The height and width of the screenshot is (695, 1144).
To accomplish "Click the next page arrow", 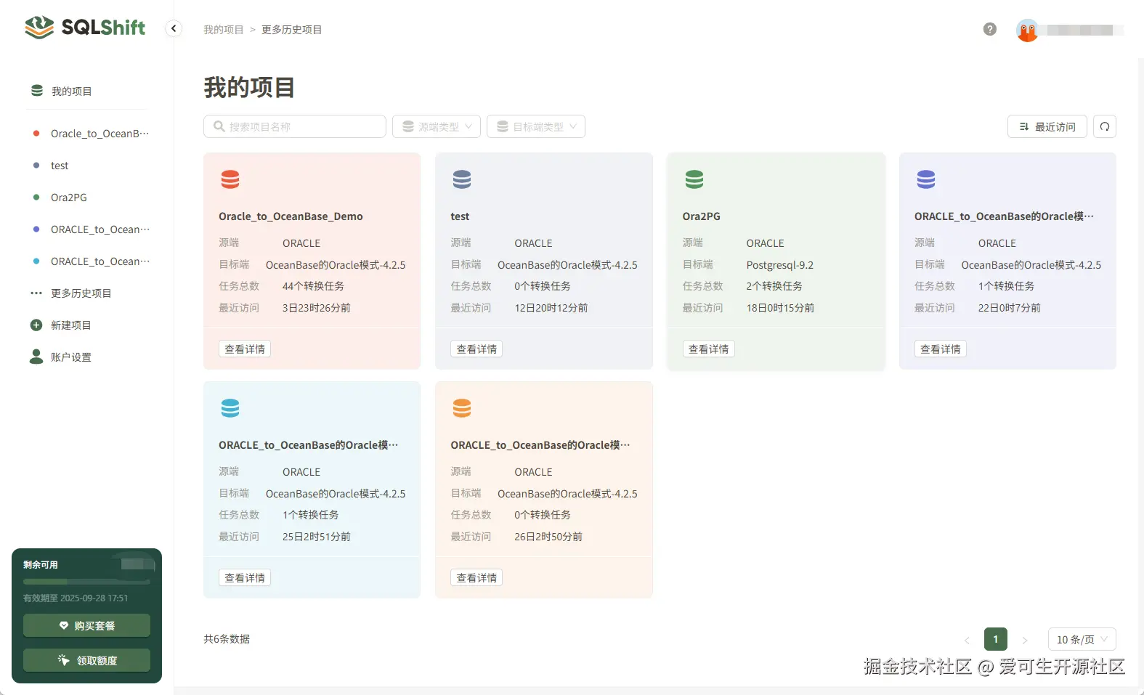I will tap(1025, 640).
